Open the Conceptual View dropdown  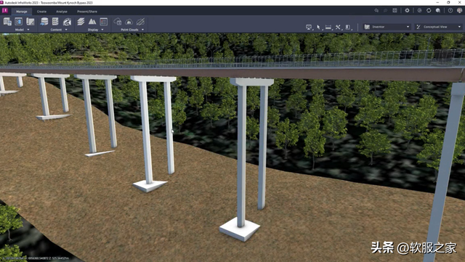pos(439,27)
